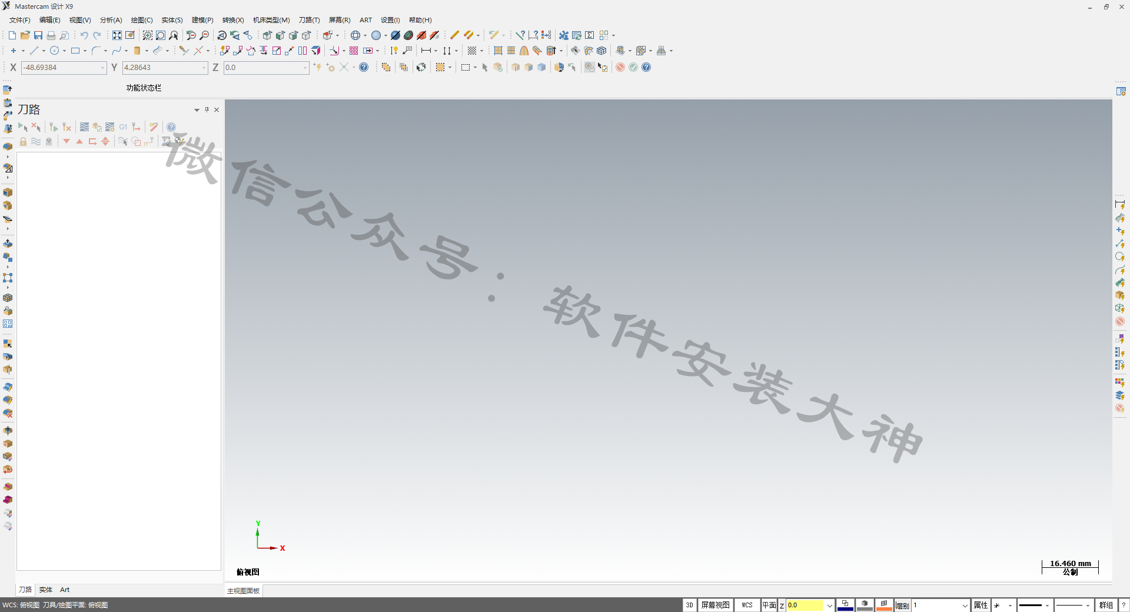Toggle the green checkmark accept button in toolbar
This screenshot has height=612, width=1130.
click(x=633, y=67)
